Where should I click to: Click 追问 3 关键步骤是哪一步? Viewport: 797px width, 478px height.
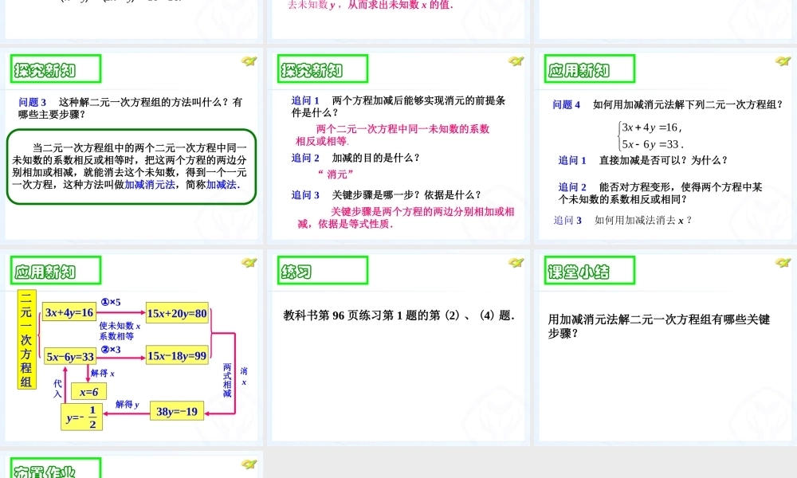pyautogui.click(x=386, y=195)
